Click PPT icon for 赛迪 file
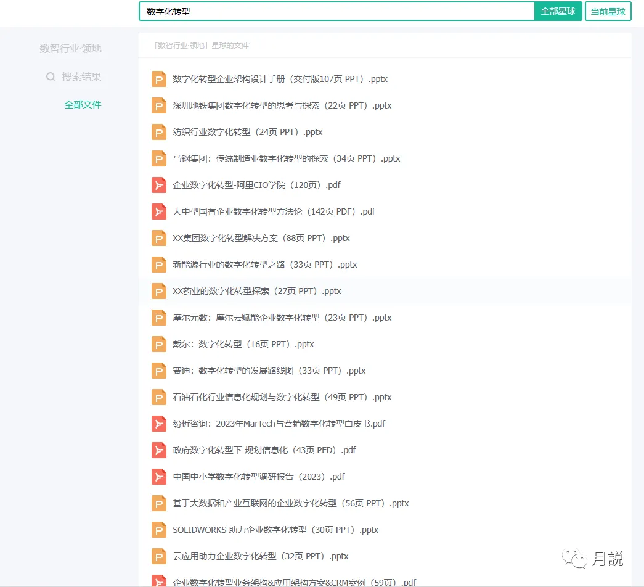The height and width of the screenshot is (587, 644). [159, 371]
